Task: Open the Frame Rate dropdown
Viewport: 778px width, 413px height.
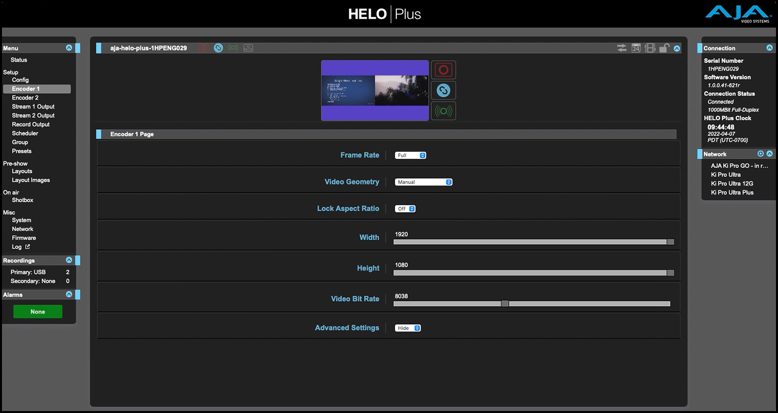Action: click(x=410, y=155)
